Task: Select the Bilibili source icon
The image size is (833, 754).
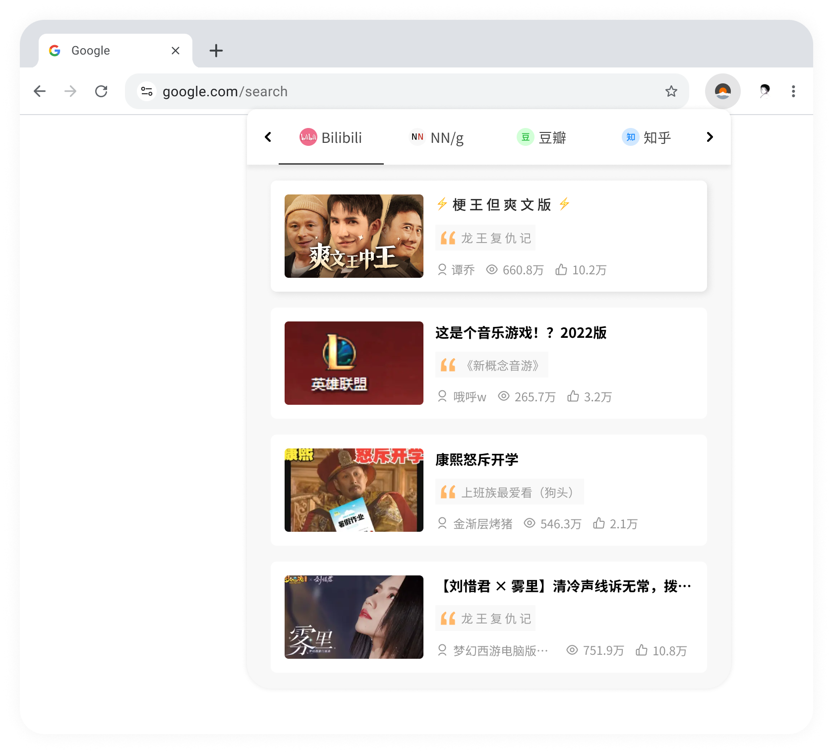Action: [x=307, y=137]
